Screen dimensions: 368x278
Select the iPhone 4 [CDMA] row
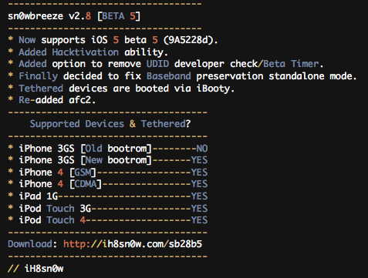click(x=108, y=184)
